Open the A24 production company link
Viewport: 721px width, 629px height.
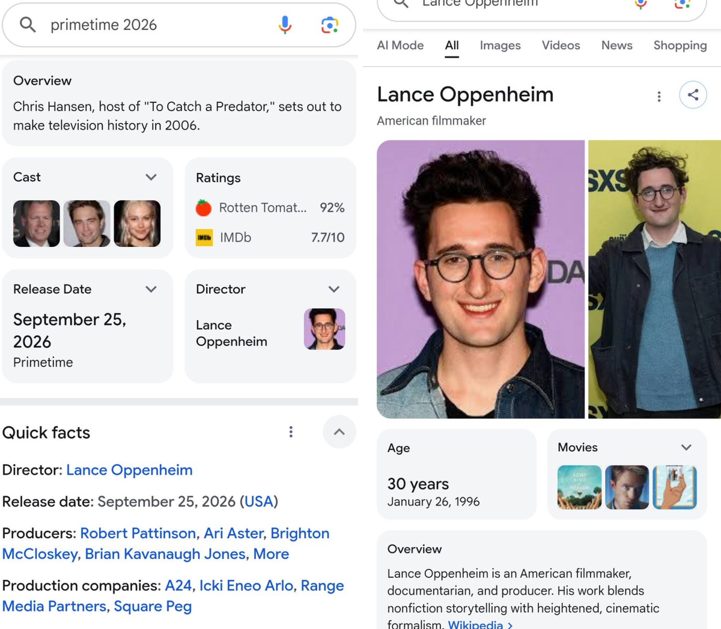tap(178, 585)
